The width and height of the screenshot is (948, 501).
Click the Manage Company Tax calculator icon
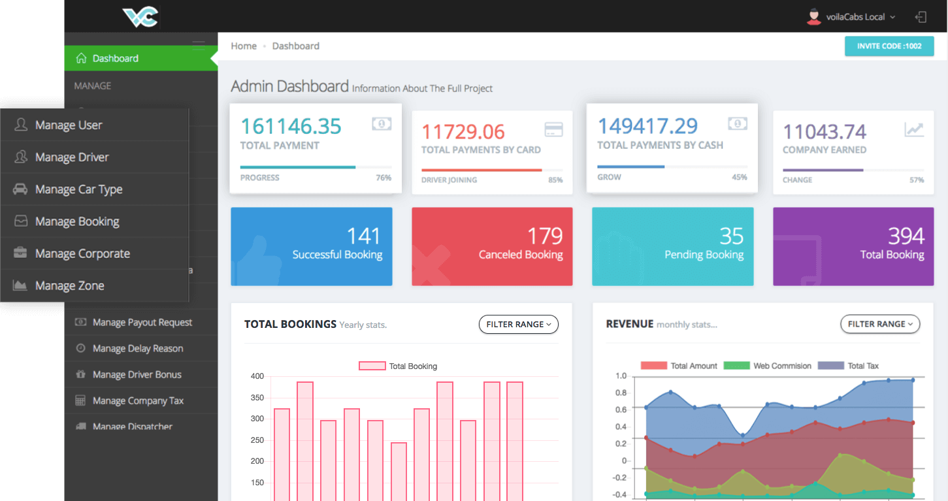[80, 400]
